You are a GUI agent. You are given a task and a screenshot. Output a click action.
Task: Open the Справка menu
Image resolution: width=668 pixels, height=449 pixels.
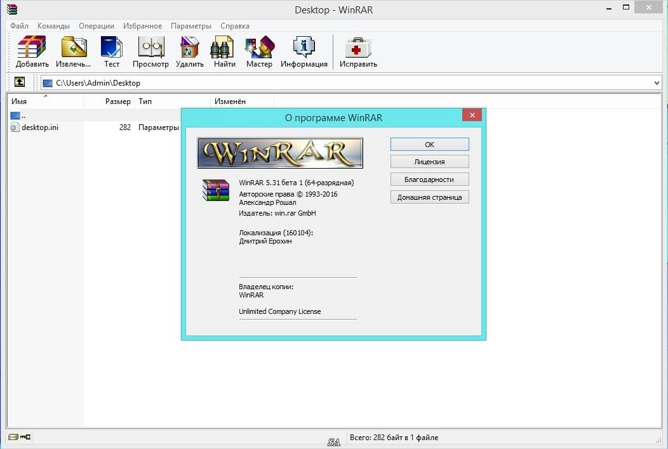[235, 26]
